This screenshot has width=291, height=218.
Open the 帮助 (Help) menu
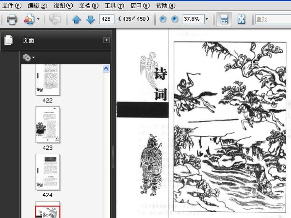point(165,5)
